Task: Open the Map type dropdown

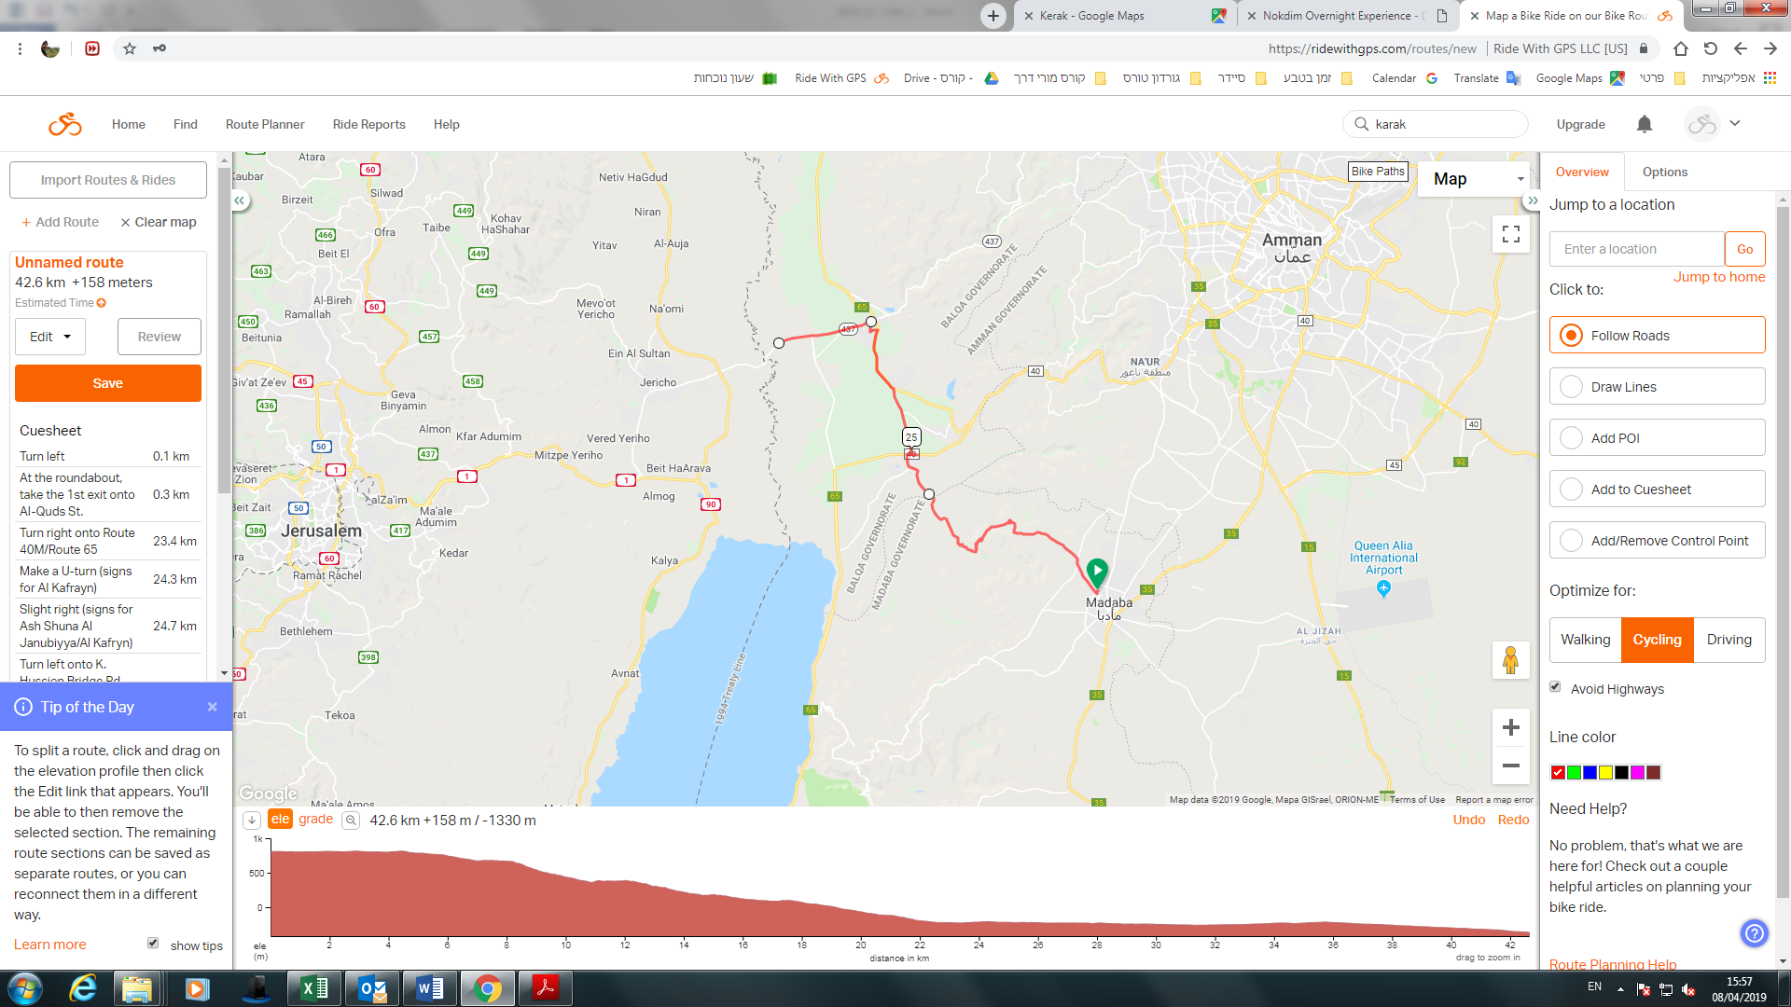Action: (x=1474, y=179)
